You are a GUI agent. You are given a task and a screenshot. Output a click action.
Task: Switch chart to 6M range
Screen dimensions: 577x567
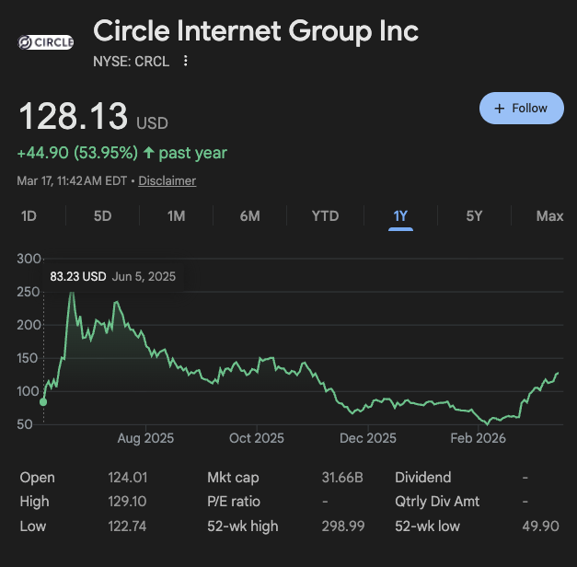[x=249, y=216]
